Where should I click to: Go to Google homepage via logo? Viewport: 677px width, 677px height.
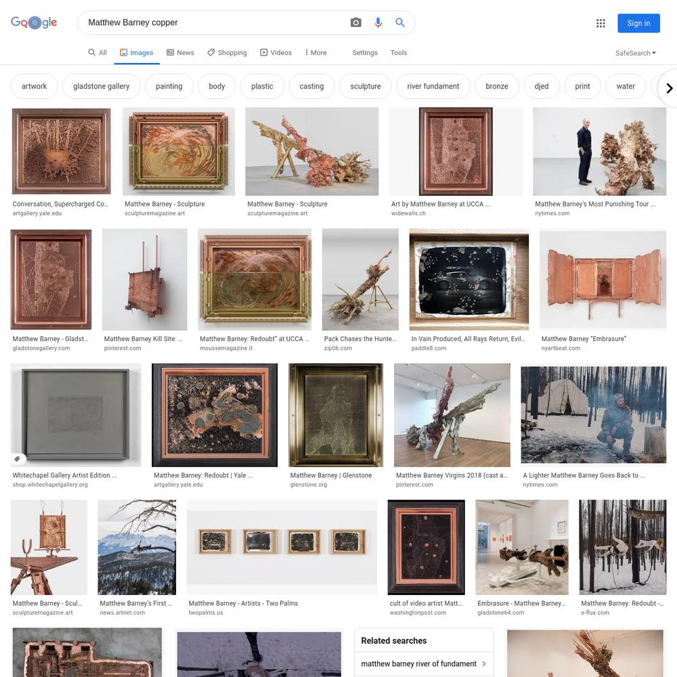34,22
